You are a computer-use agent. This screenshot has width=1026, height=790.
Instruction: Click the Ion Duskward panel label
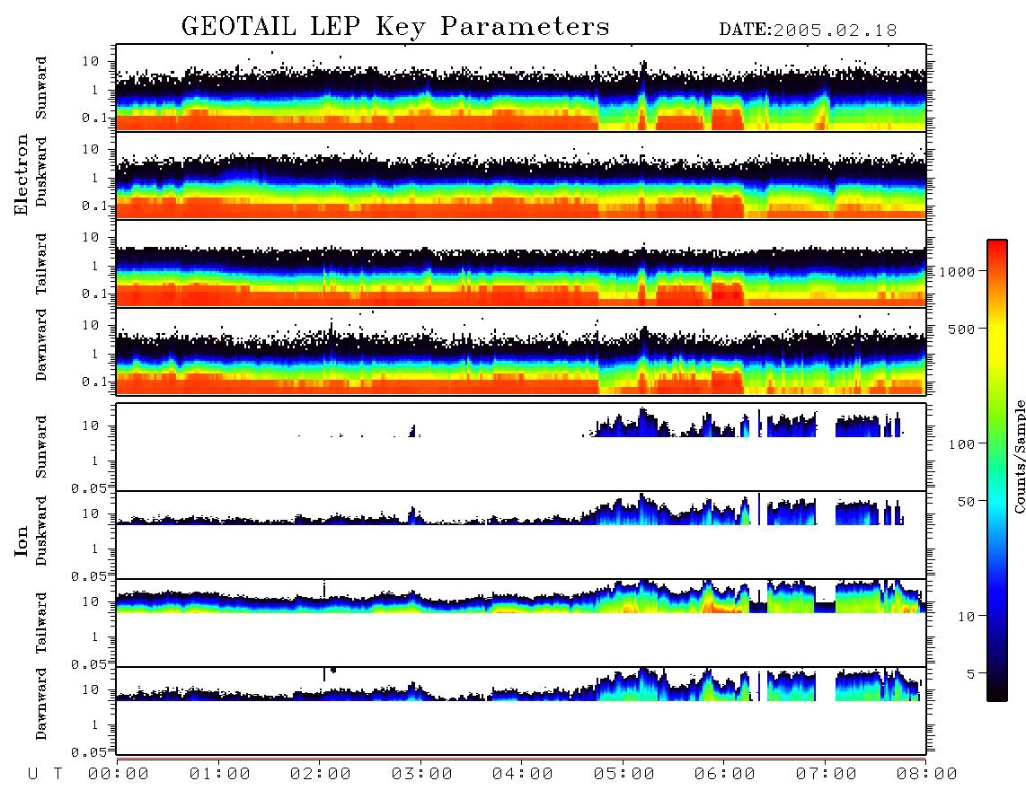pyautogui.click(x=41, y=531)
